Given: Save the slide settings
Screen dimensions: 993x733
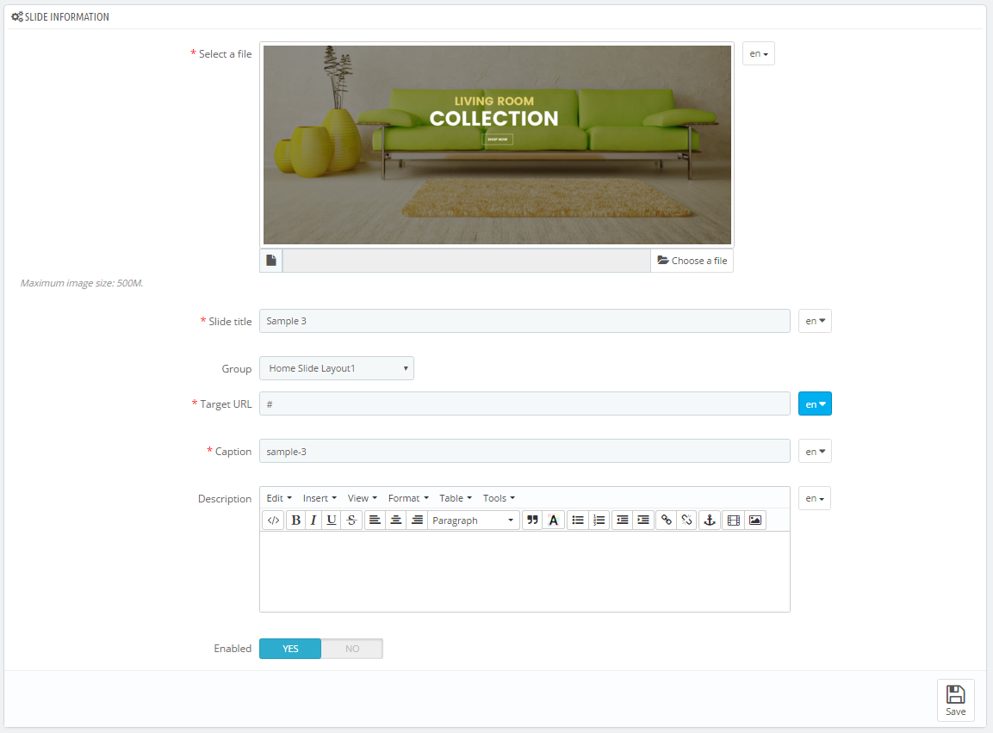Looking at the screenshot, I should (956, 700).
